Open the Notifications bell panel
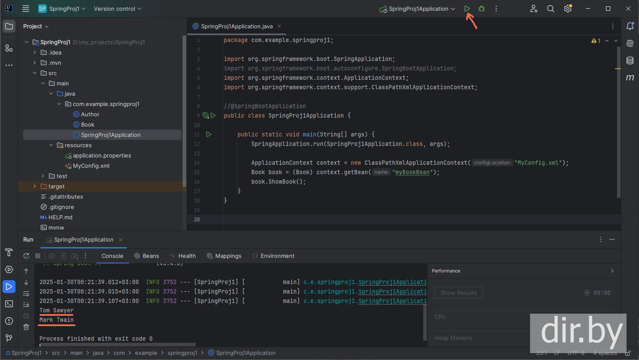The image size is (639, 360). coord(630,26)
